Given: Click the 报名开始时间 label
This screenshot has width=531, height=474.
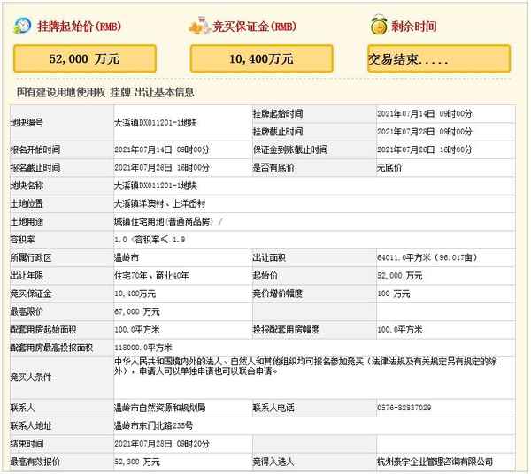Looking at the screenshot, I should tap(35, 149).
